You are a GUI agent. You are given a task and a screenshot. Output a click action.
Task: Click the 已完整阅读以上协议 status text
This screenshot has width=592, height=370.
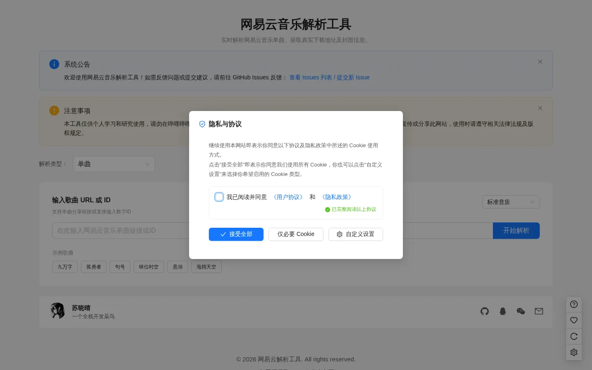354,210
